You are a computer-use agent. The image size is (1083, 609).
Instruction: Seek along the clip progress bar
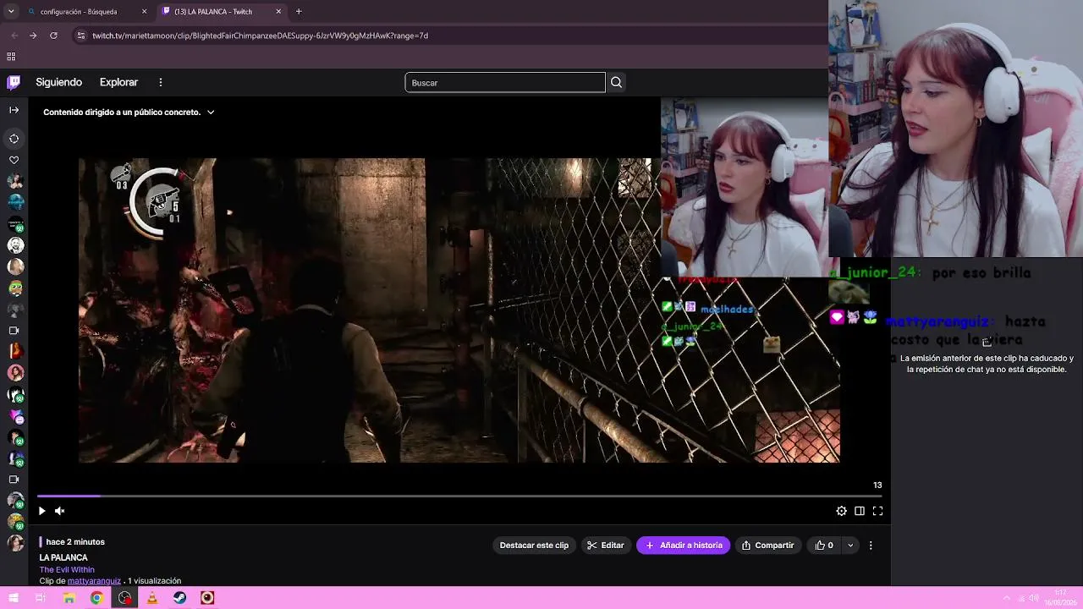point(460,496)
